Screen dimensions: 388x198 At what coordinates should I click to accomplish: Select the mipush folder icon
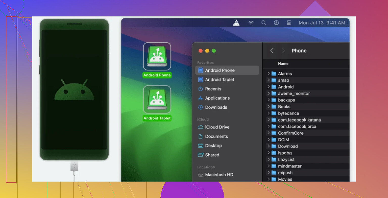tap(274, 173)
